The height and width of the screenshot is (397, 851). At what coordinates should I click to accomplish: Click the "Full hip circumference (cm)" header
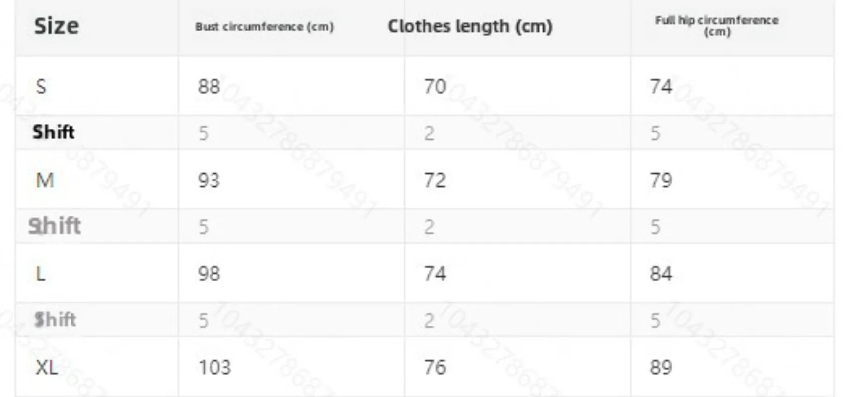716,26
